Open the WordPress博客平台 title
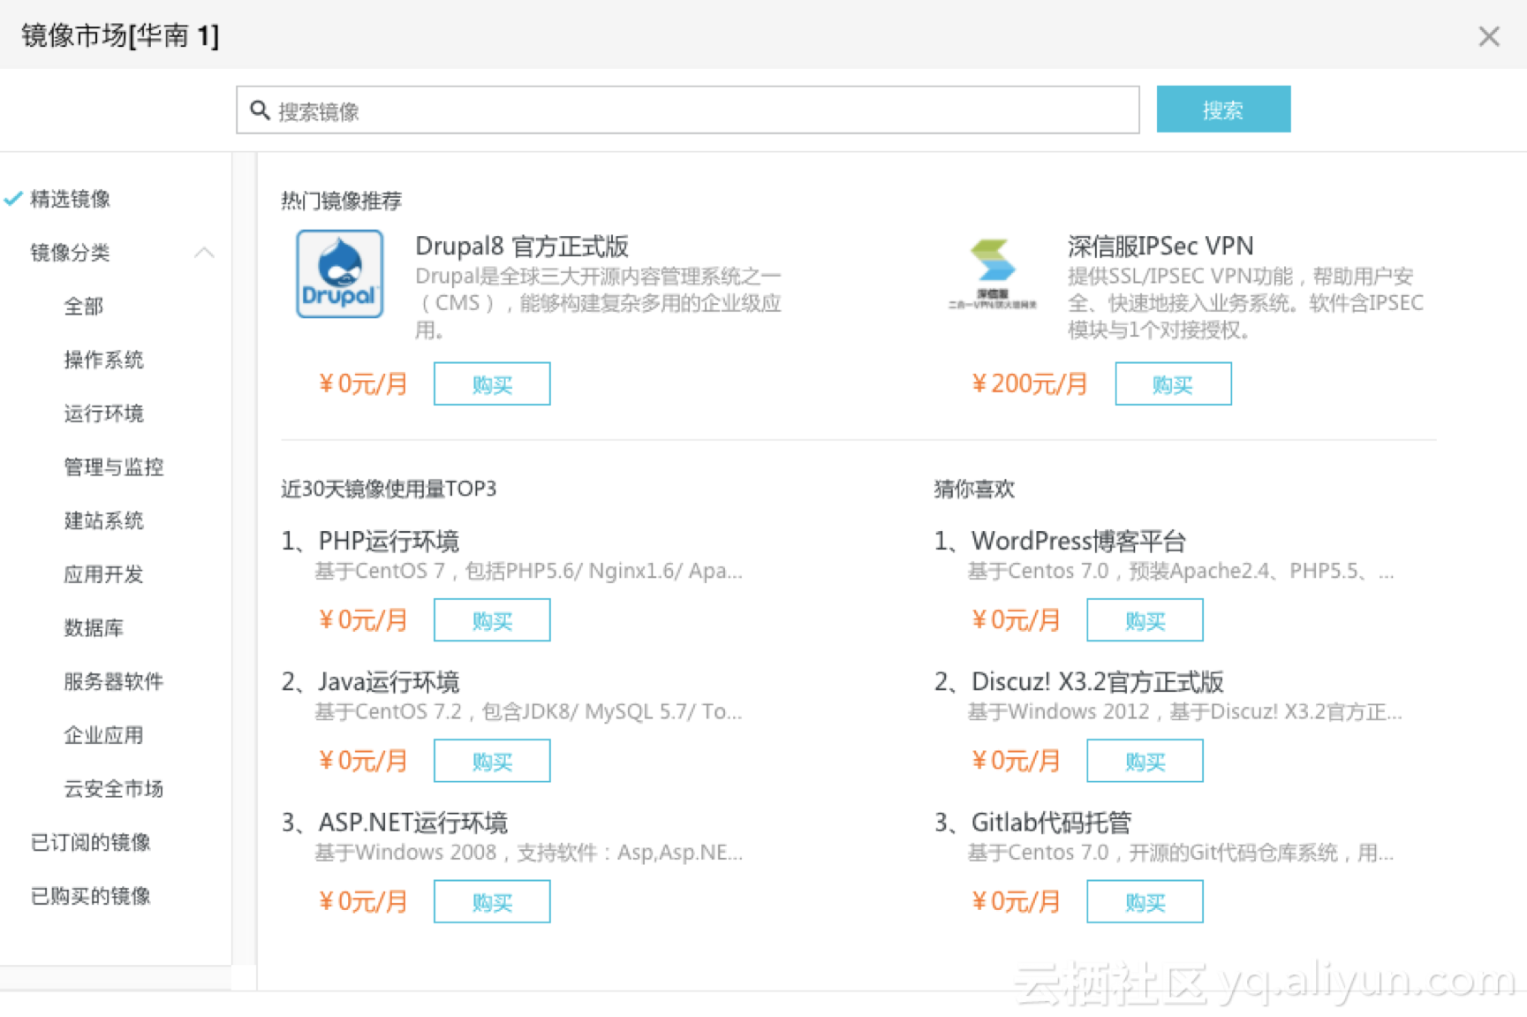 click(1078, 541)
